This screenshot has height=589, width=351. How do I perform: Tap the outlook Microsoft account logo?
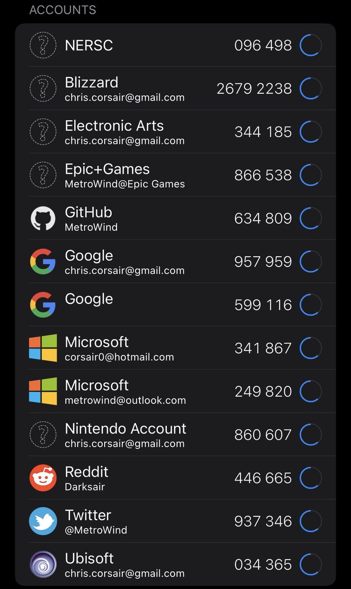coord(43,391)
